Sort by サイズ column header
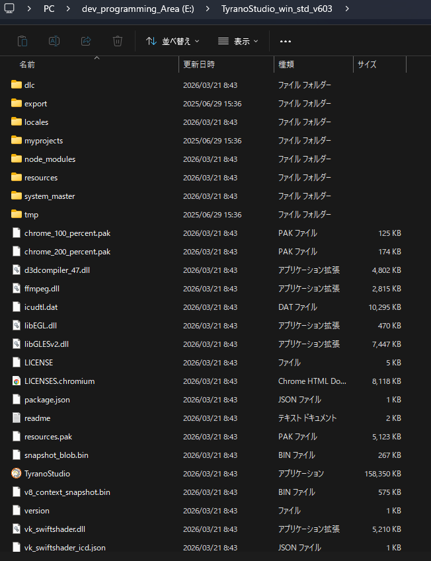This screenshot has width=431, height=561. tap(367, 65)
